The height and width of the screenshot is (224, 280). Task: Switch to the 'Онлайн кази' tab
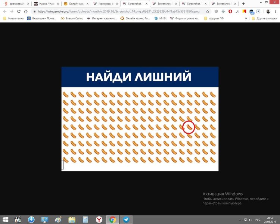coord(76,4)
